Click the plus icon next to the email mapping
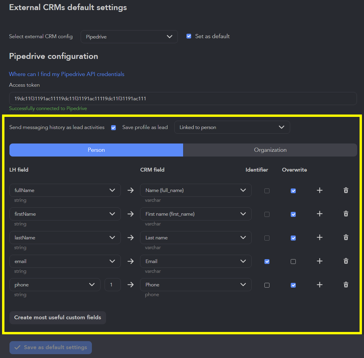This screenshot has width=364, height=358. click(319, 261)
